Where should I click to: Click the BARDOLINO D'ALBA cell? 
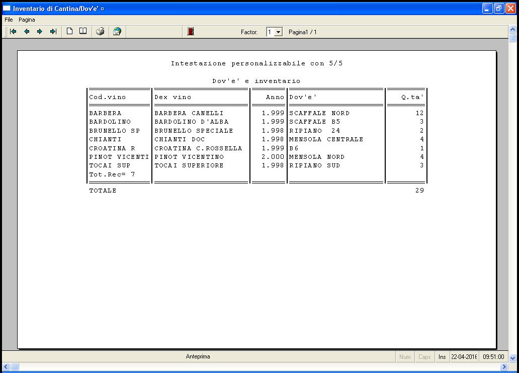tap(192, 122)
